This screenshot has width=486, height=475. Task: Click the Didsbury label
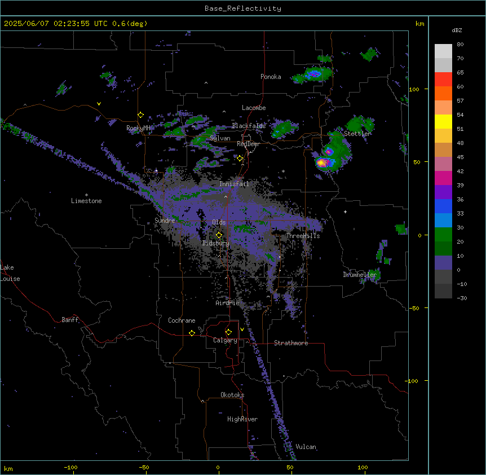[x=216, y=243]
